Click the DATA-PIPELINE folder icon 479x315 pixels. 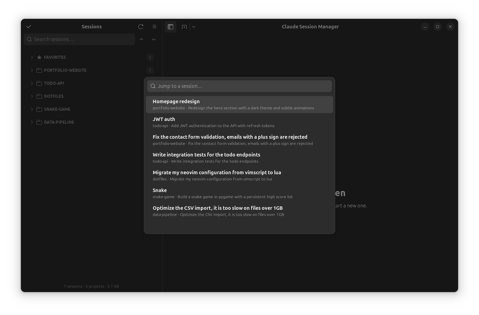pyautogui.click(x=39, y=122)
